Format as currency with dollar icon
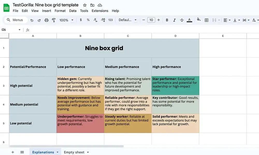 pos(81,20)
